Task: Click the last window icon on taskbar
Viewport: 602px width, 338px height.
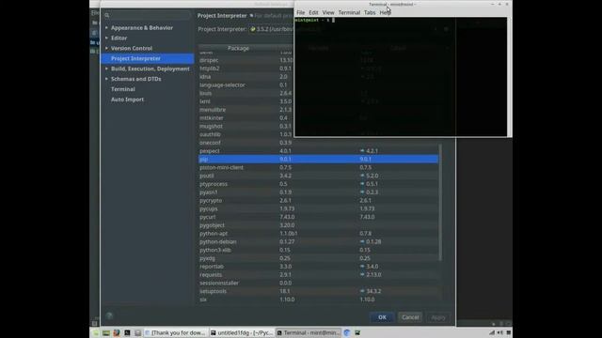Action: tap(357, 333)
